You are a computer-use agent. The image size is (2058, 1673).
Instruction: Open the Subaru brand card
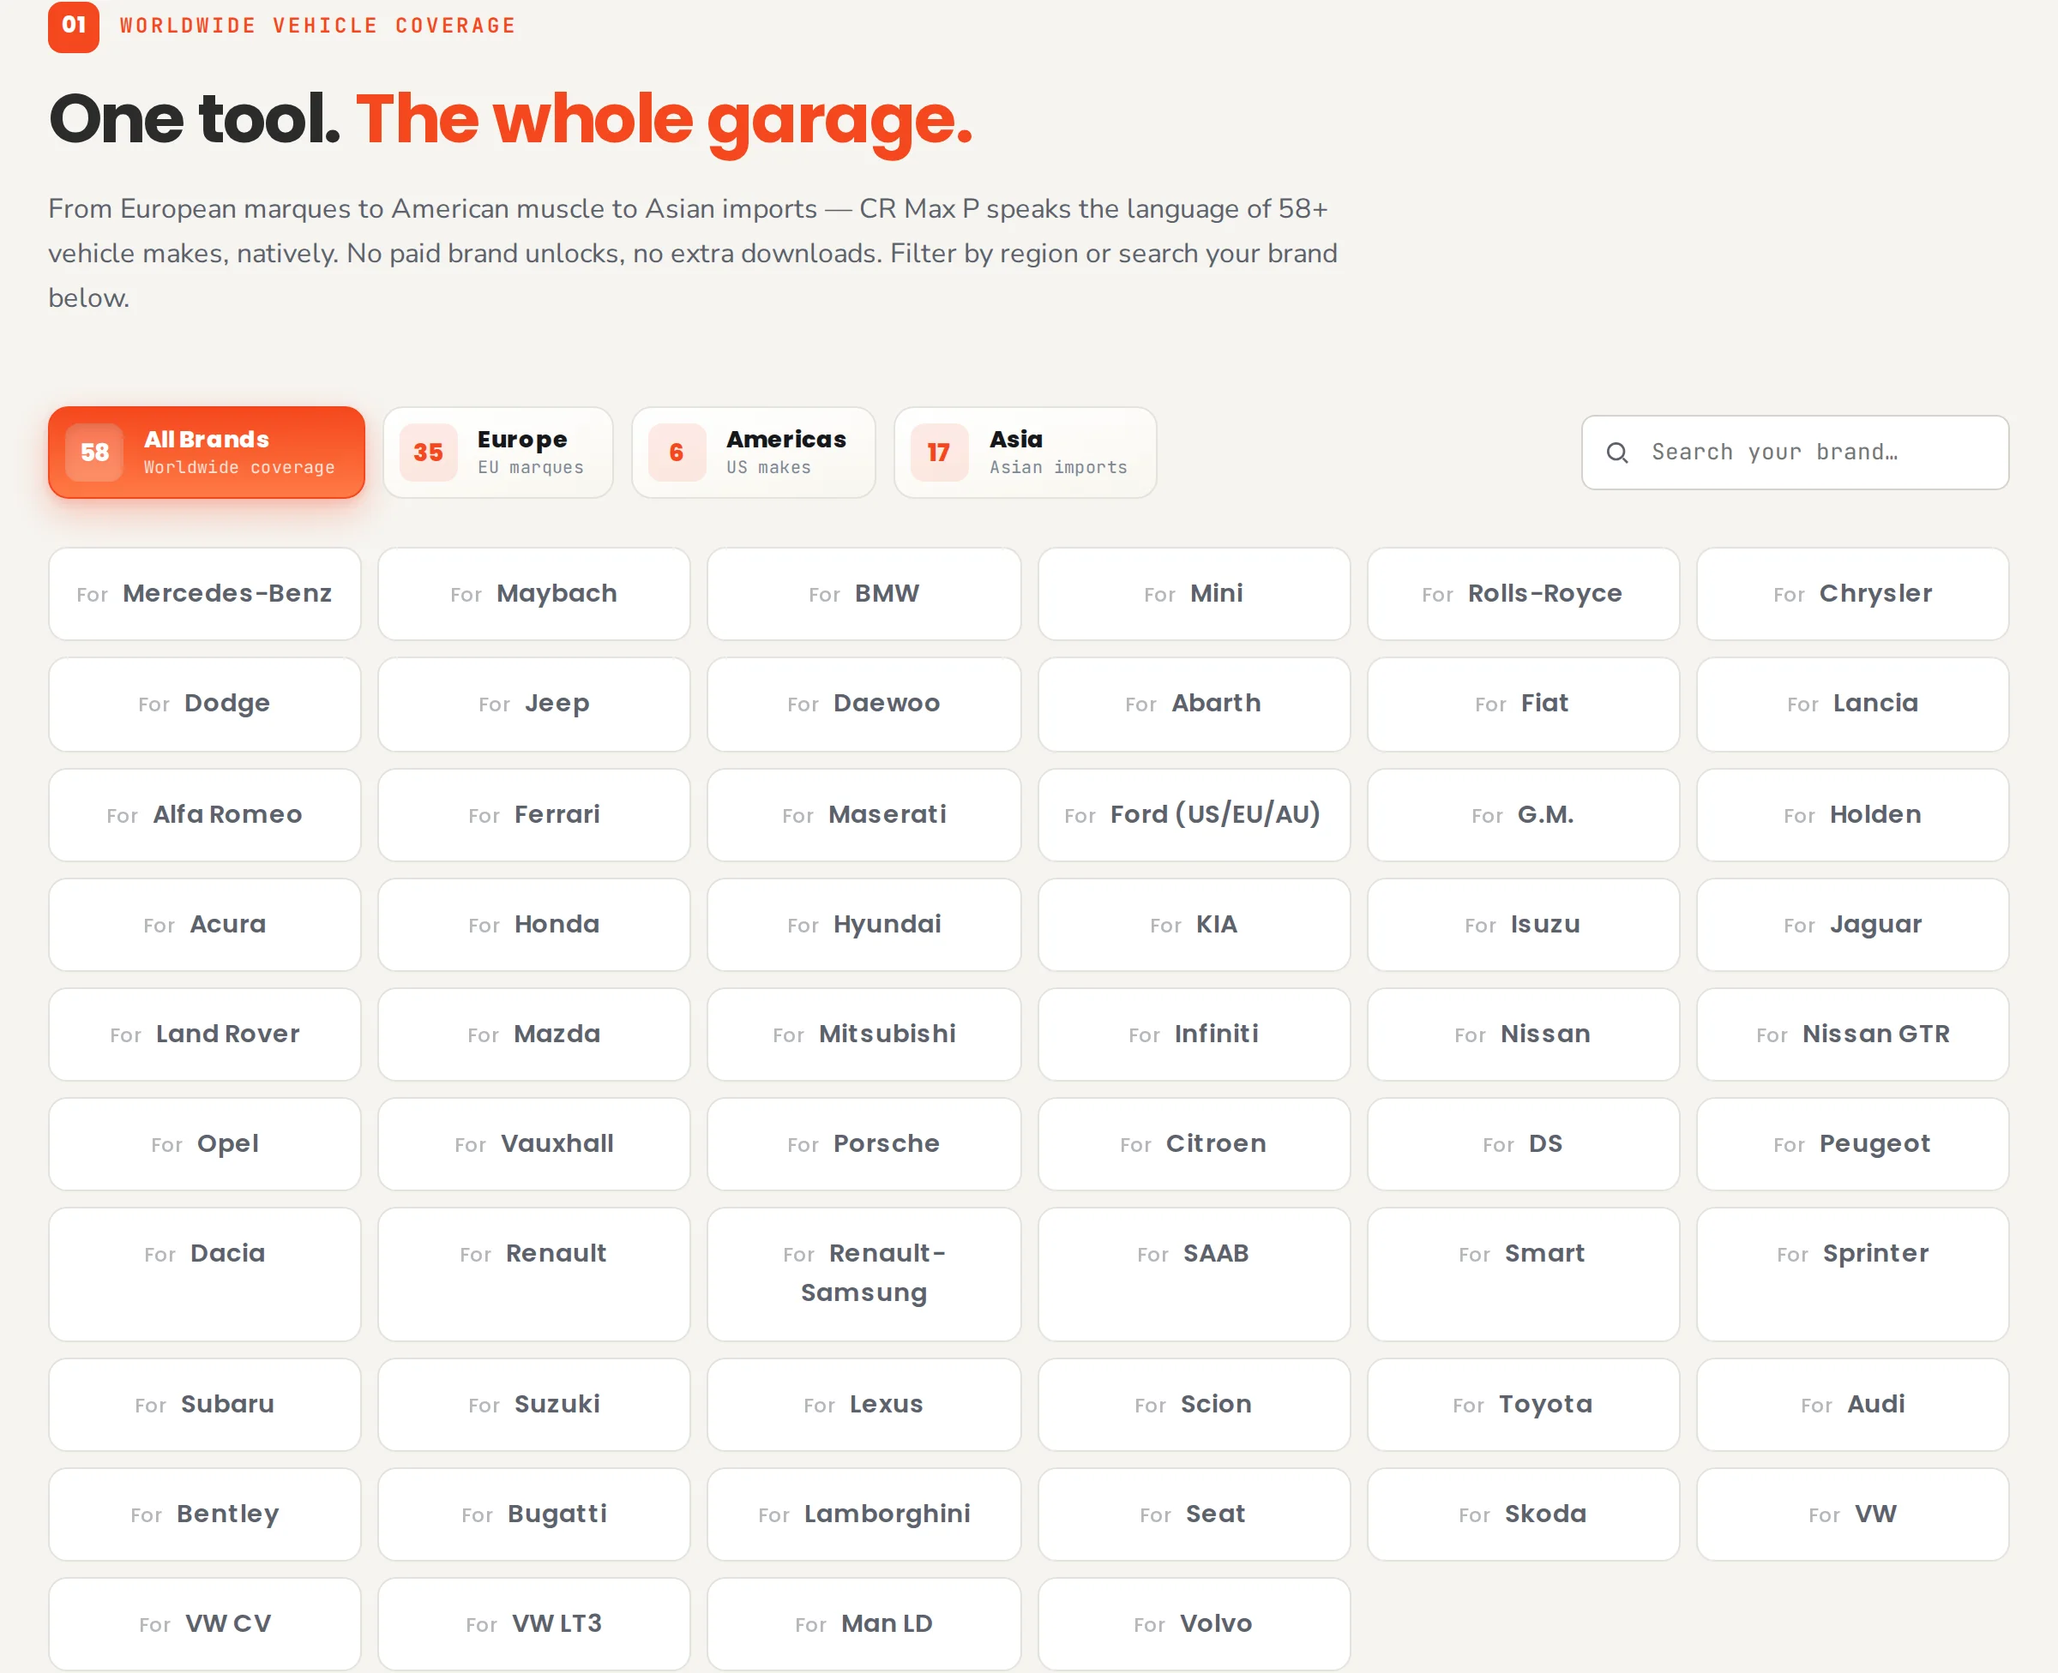(x=204, y=1404)
